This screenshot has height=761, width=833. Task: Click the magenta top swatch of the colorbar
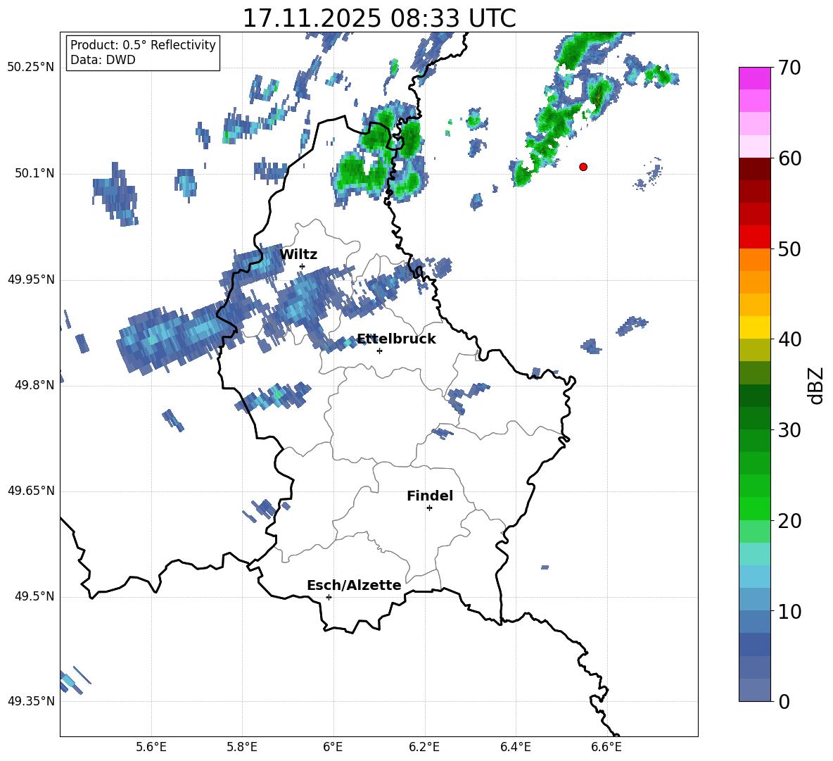point(754,78)
